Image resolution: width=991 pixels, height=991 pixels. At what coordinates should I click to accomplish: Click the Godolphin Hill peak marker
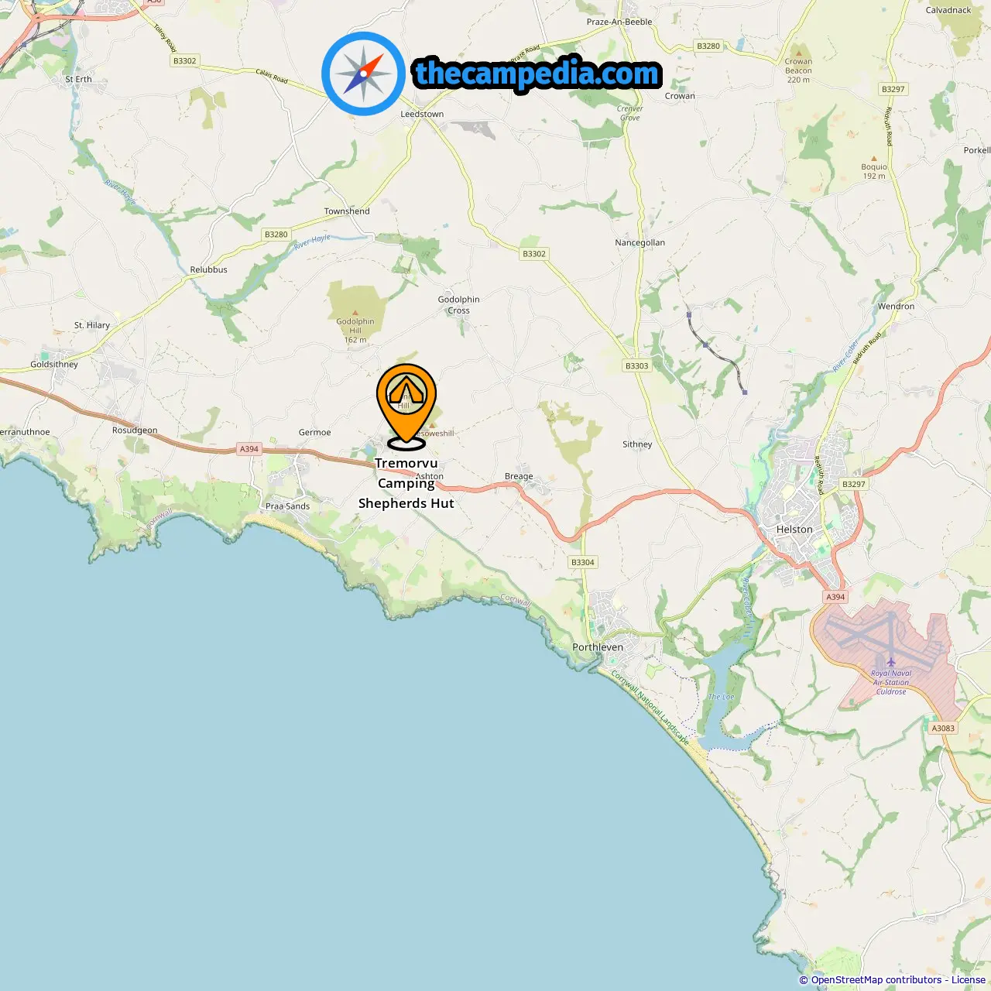click(x=355, y=313)
